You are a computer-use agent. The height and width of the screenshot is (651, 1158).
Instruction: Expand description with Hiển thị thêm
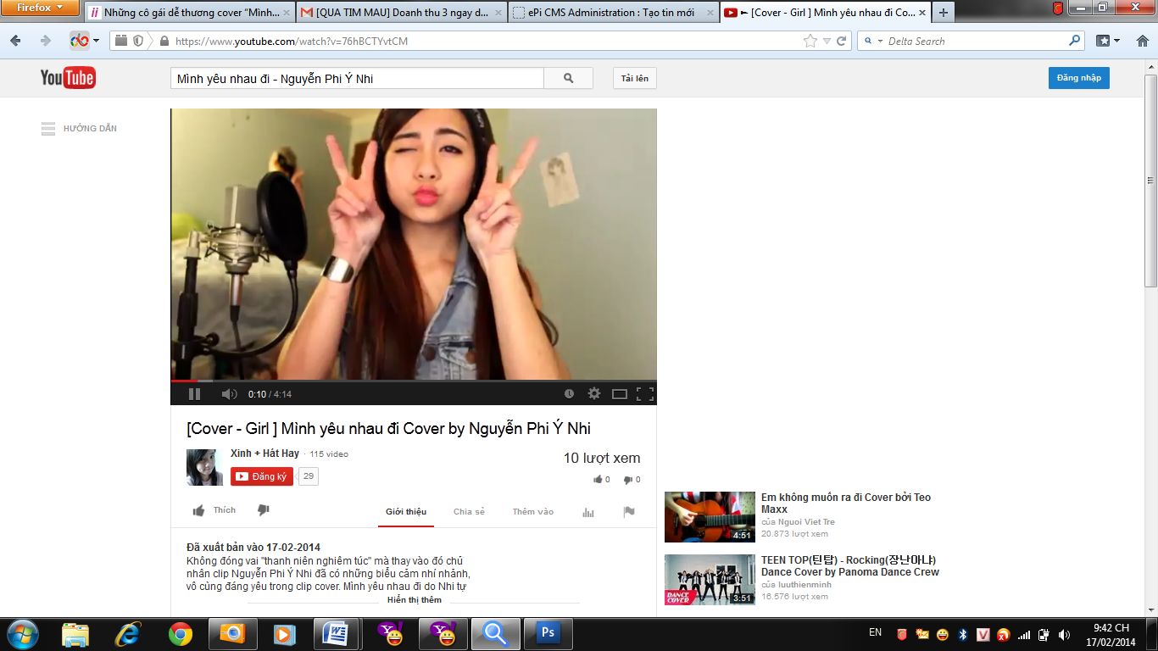[x=414, y=600]
